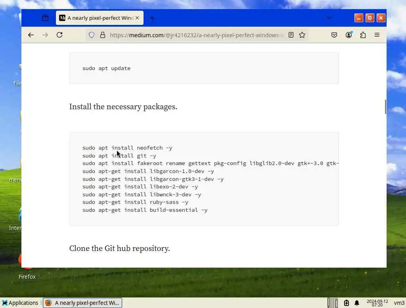Screen dimensions: 406x308
Task: Minimize the Firefox window
Action: 358,18
